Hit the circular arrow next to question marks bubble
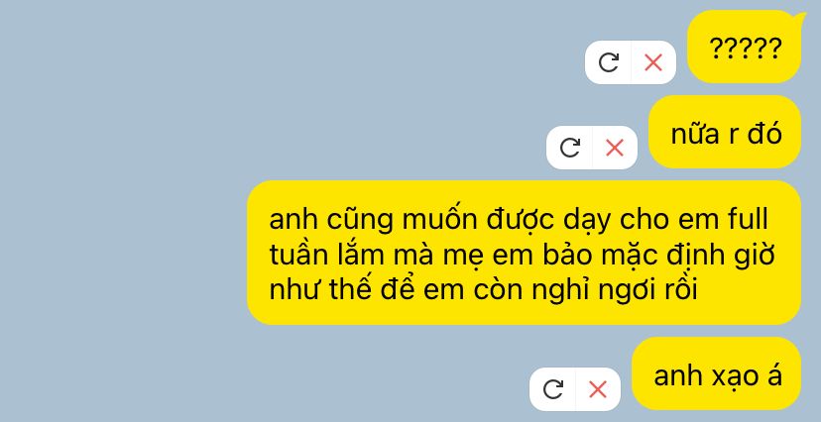Viewport: 821px width, 422px height. [609, 62]
